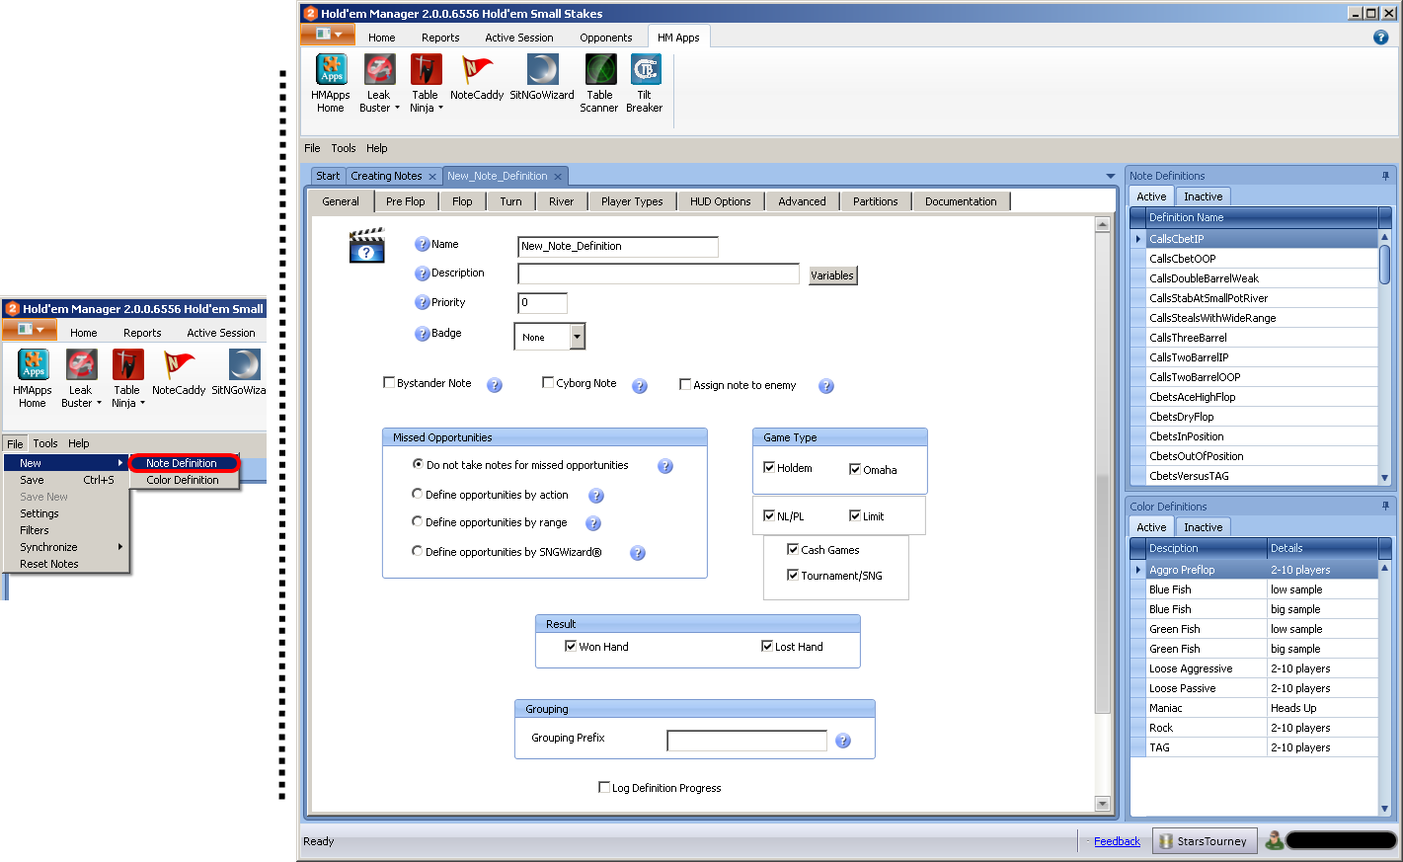Open help for Bystander Note option
1403x862 pixels.
(x=495, y=385)
